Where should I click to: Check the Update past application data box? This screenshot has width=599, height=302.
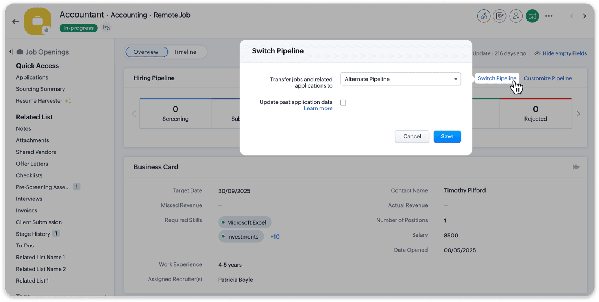(x=343, y=103)
